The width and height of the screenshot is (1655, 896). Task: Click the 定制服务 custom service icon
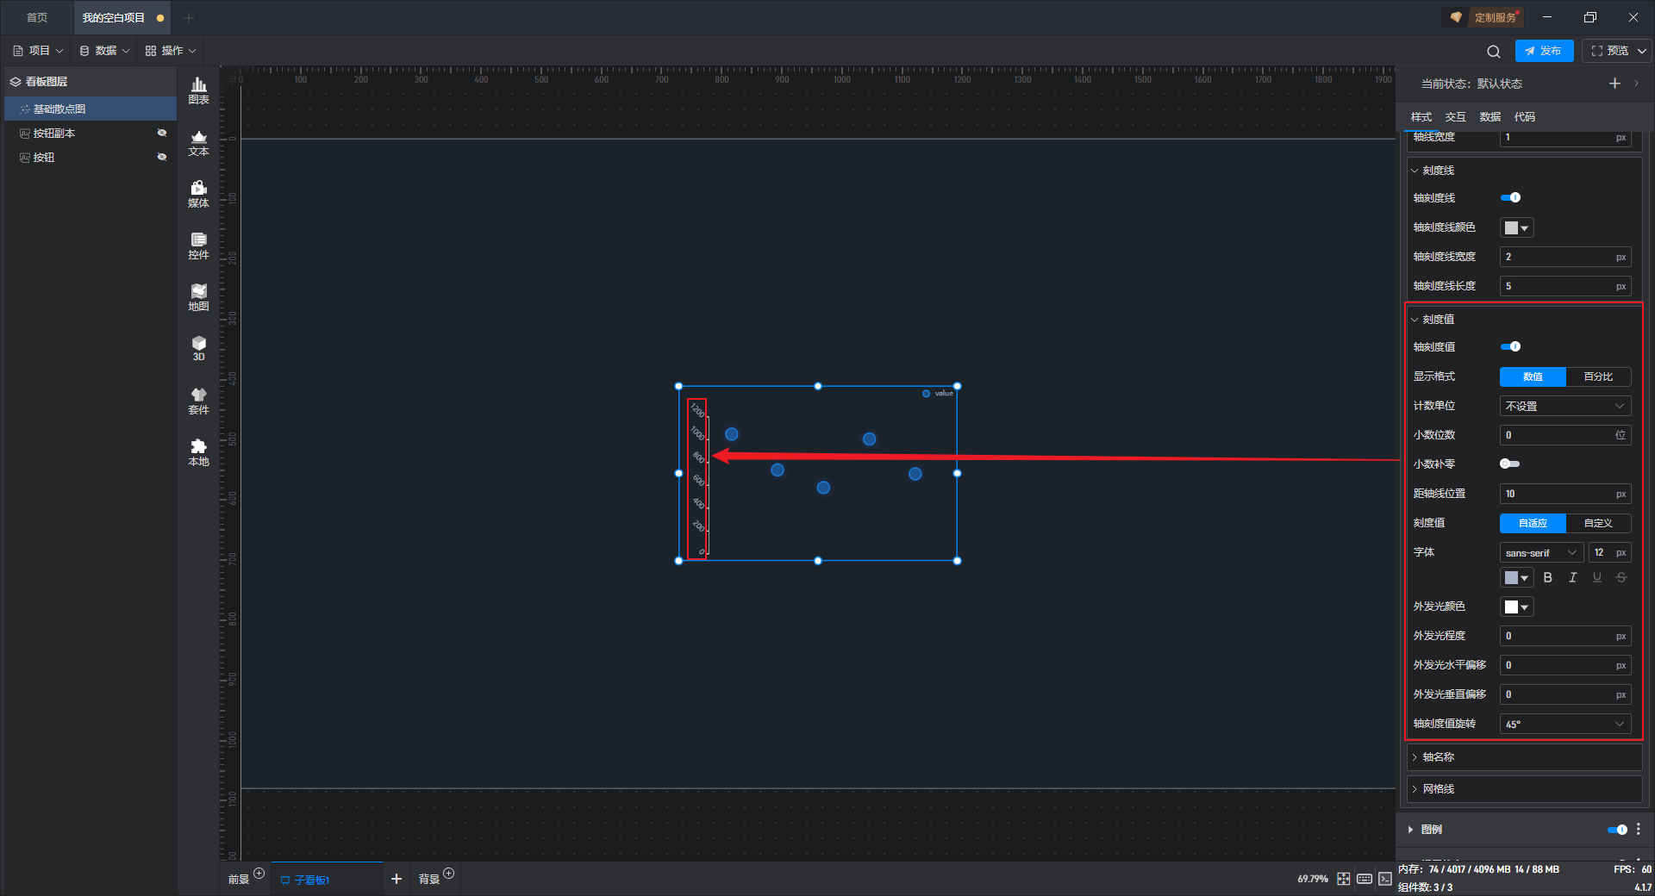click(1456, 17)
